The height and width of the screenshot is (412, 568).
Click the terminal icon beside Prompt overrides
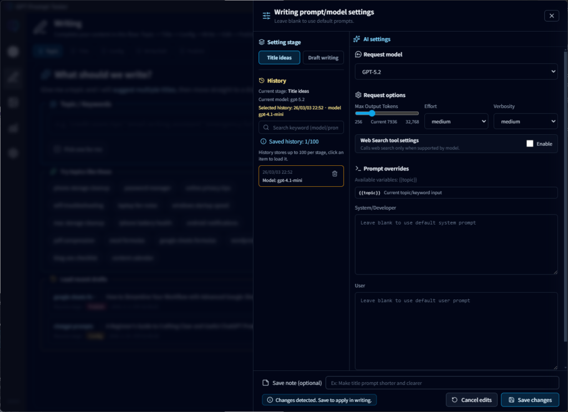coord(357,169)
